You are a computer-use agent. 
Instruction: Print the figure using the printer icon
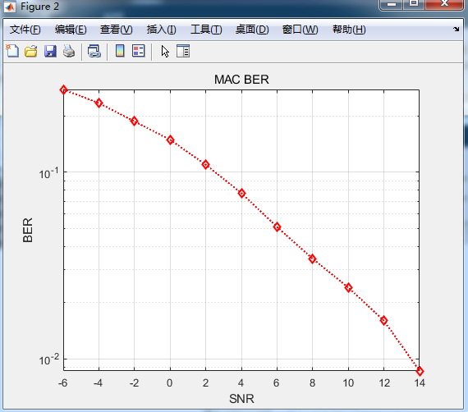tap(69, 51)
